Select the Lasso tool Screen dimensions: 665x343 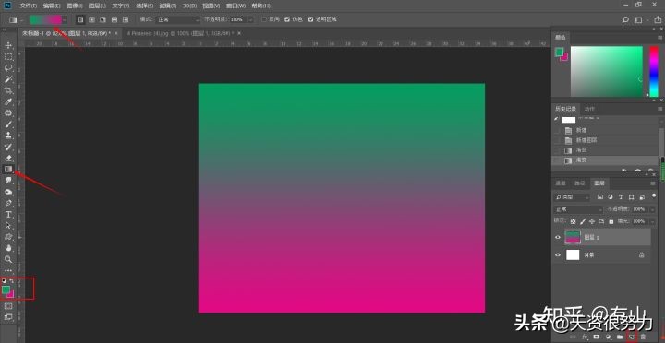pos(8,67)
